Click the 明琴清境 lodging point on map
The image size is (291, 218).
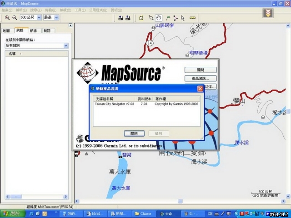click(187, 55)
